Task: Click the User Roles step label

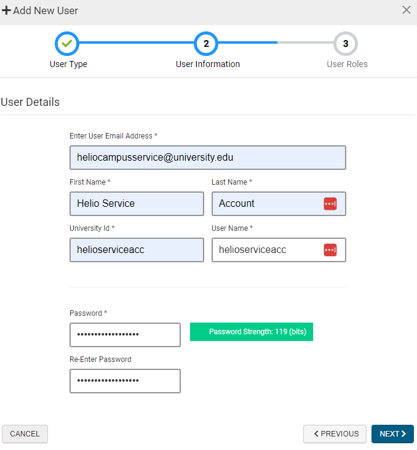Action: [x=347, y=64]
